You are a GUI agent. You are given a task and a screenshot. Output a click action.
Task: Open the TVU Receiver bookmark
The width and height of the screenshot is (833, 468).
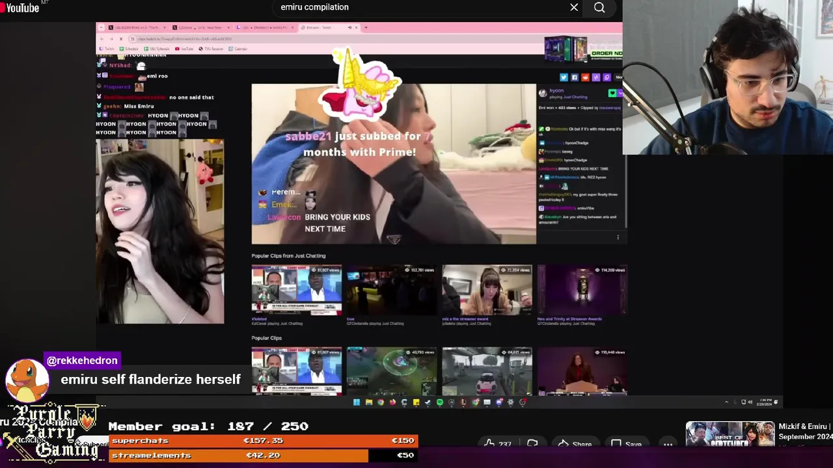(x=211, y=49)
